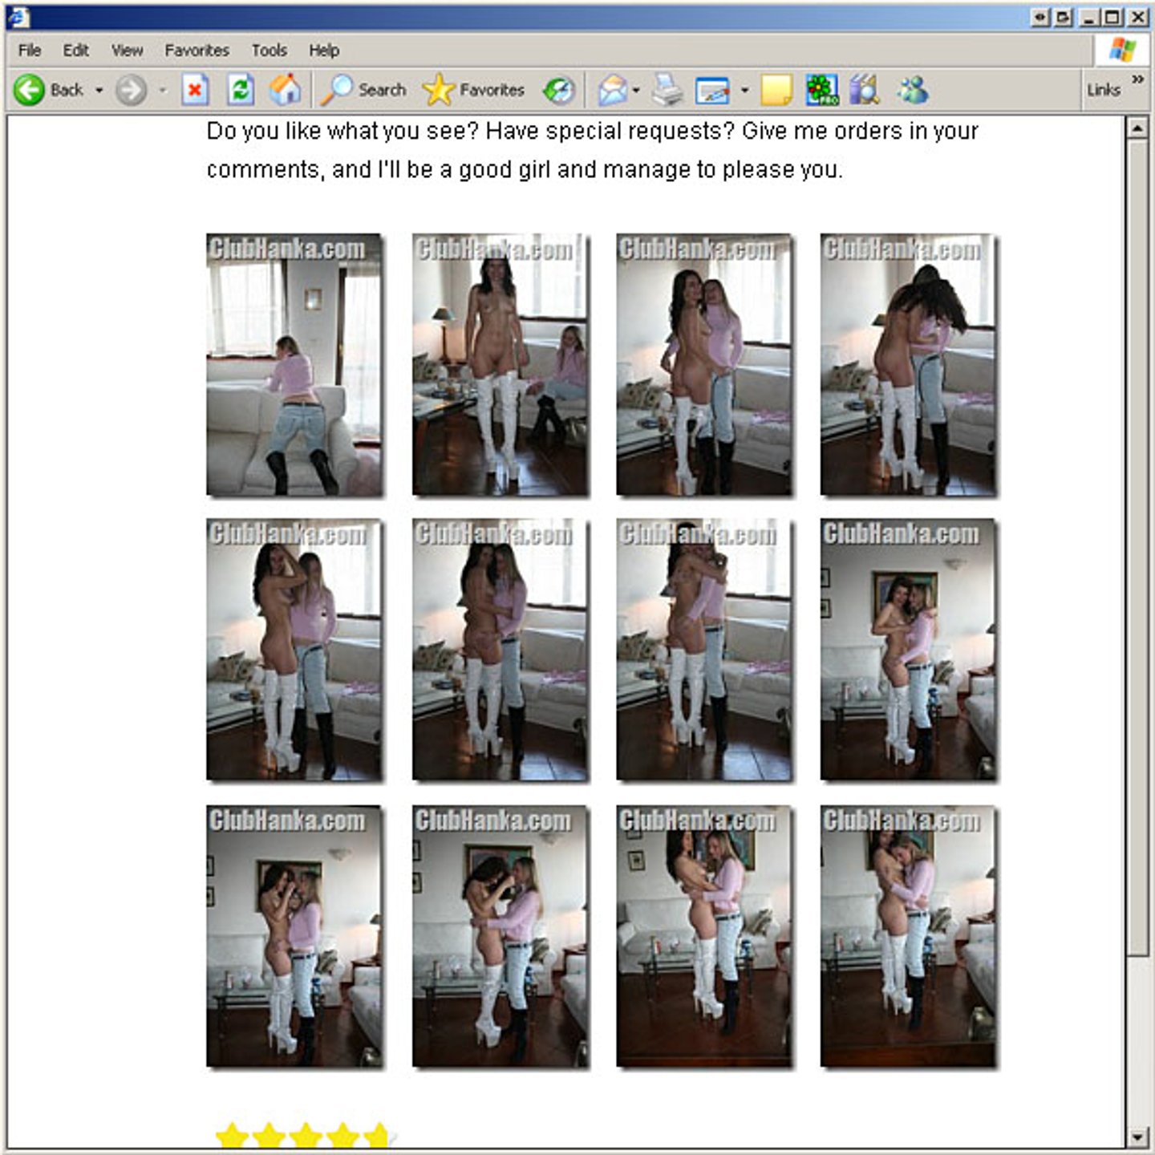Go to the Home page

[x=285, y=90]
